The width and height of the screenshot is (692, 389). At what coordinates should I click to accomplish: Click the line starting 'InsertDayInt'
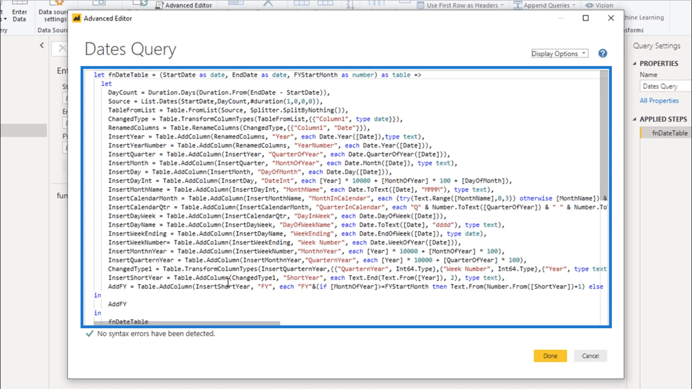pyautogui.click(x=310, y=181)
